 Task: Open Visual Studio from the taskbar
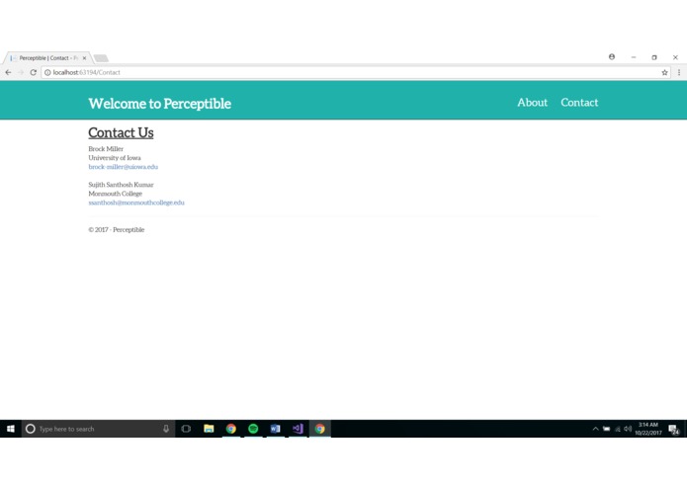click(298, 429)
